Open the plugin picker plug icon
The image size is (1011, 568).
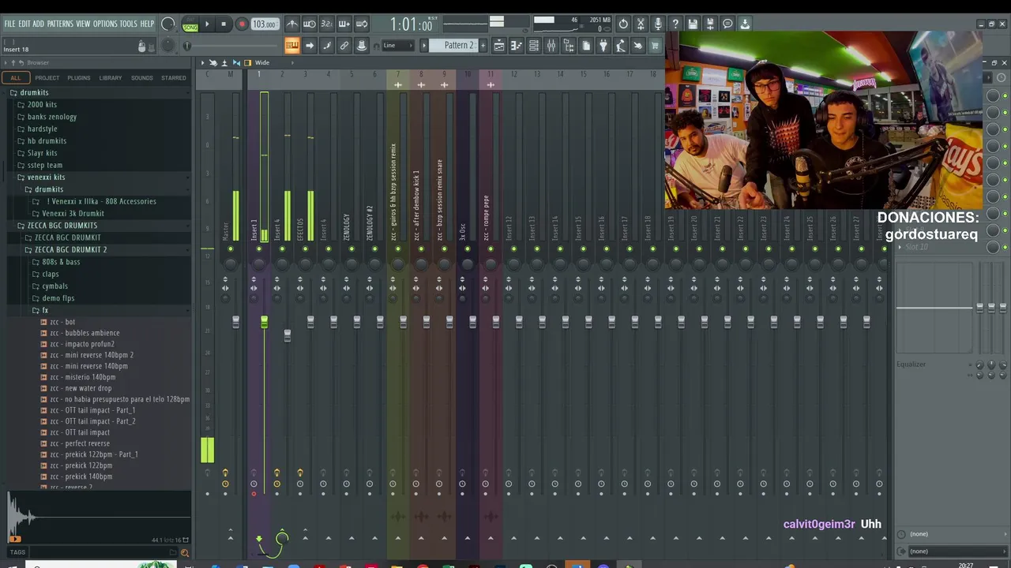(603, 46)
